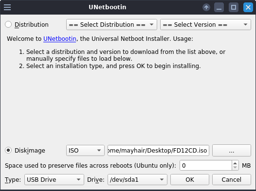
Task: Open the Select Distribution dropdown
Action: [111, 25]
